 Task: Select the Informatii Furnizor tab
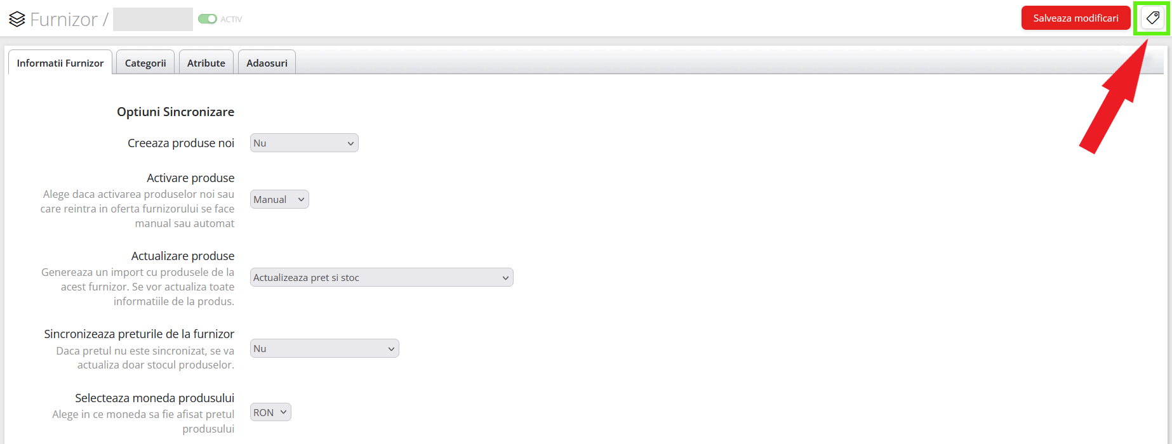pos(60,63)
